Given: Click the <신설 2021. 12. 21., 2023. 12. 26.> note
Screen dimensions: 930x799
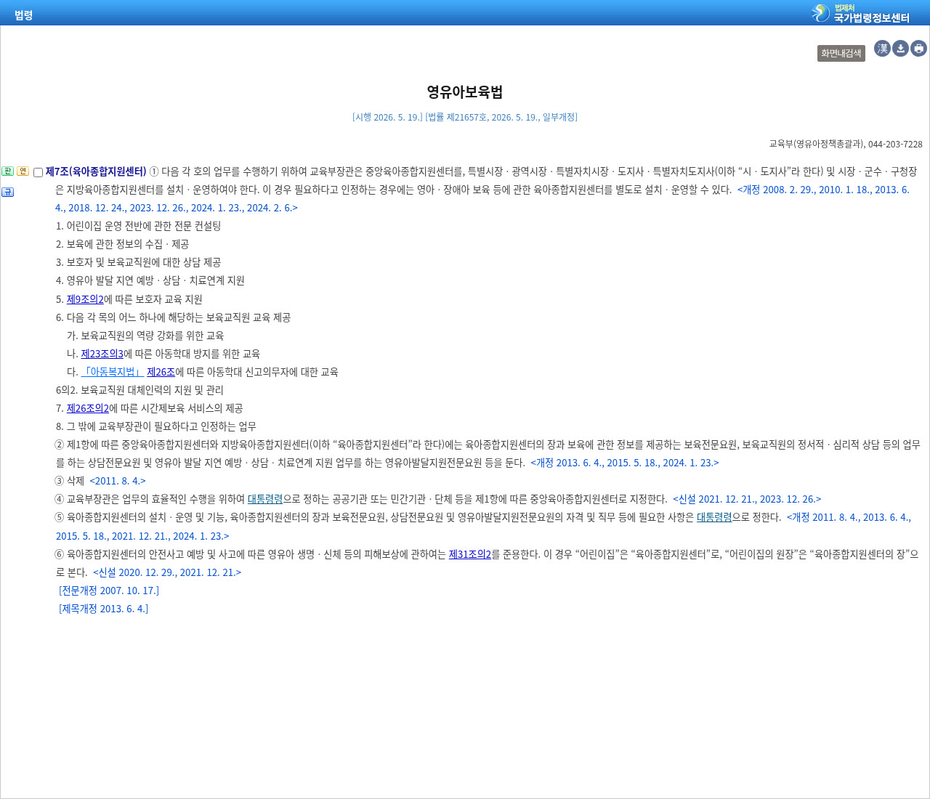Looking at the screenshot, I should tap(747, 499).
